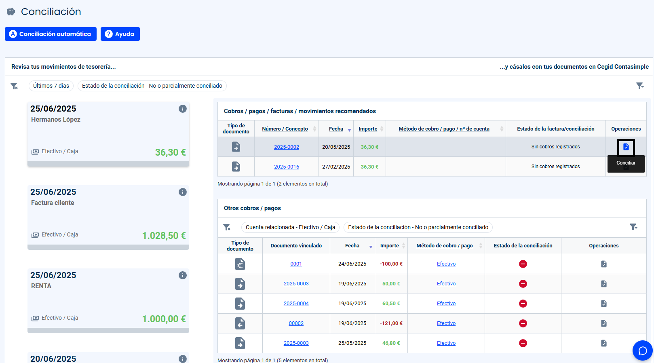The height and width of the screenshot is (363, 654).
Task: Click Efectivo link in the 2025-0004 row
Action: (x=446, y=304)
